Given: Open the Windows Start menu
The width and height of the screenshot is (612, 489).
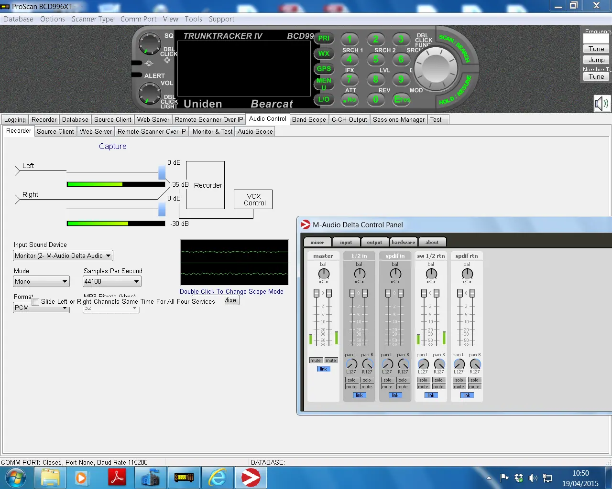Looking at the screenshot, I should (16, 478).
